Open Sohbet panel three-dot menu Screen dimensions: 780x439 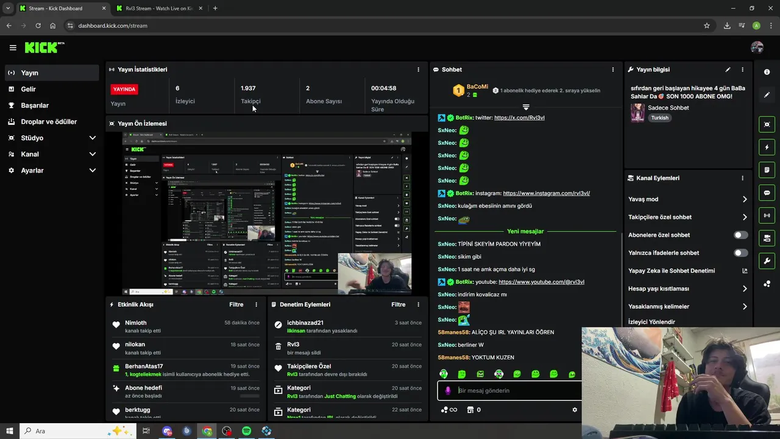612,70
